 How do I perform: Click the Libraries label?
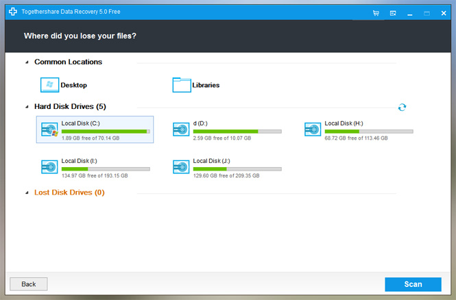206,85
